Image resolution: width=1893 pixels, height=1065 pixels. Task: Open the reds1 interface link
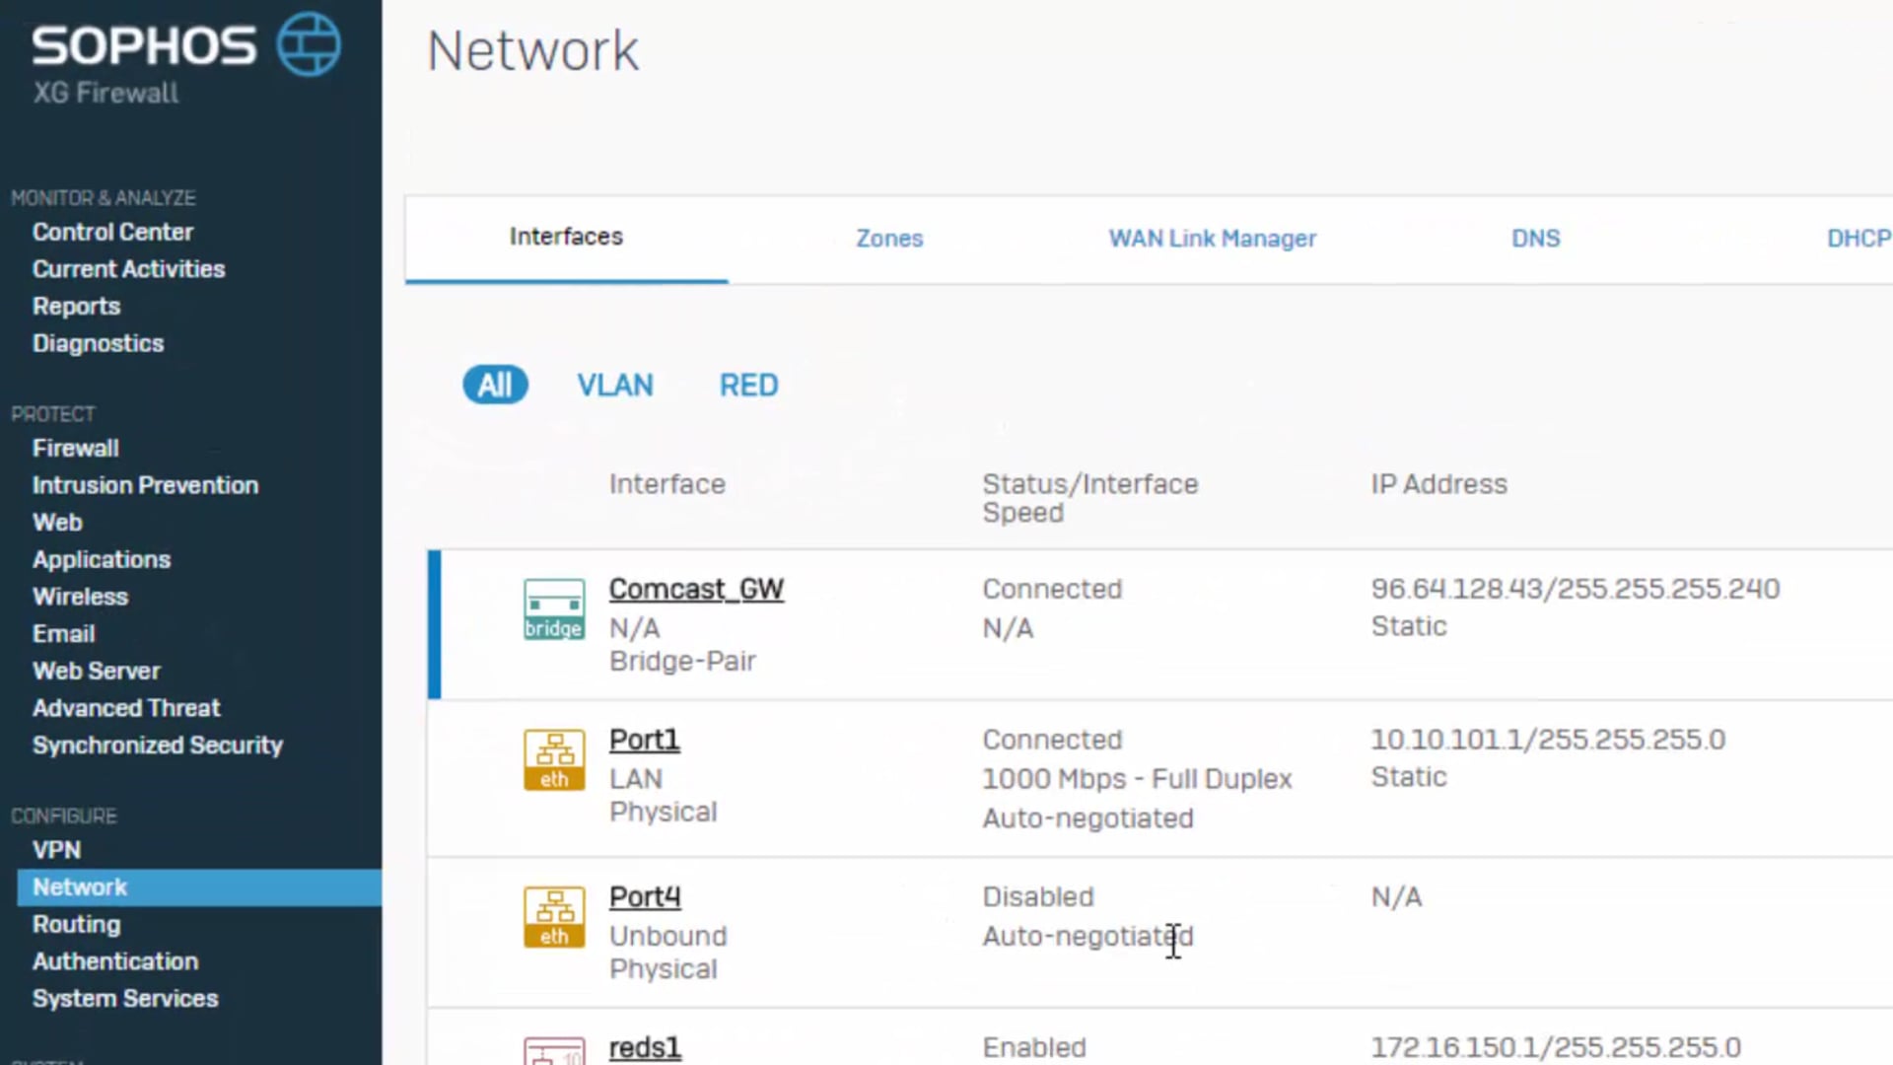645,1047
